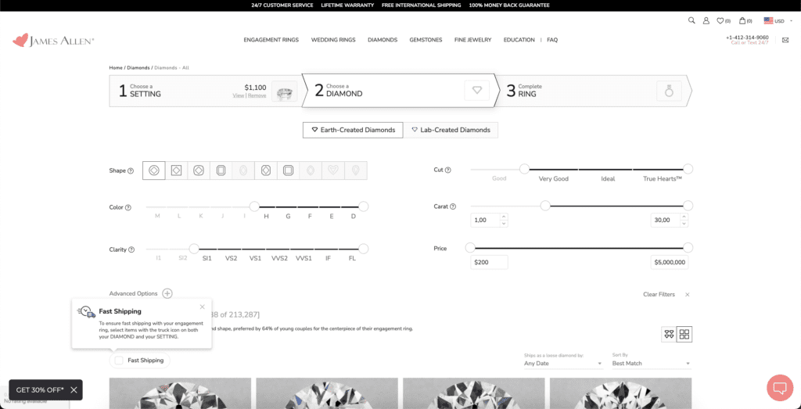Open the Wedding Rings menu
The width and height of the screenshot is (801, 409).
pyautogui.click(x=333, y=40)
